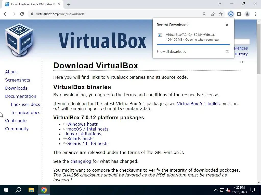Close the Downloads – Oracle VM VirtualBox tab
This screenshot has height=195, width=261.
click(59, 4)
